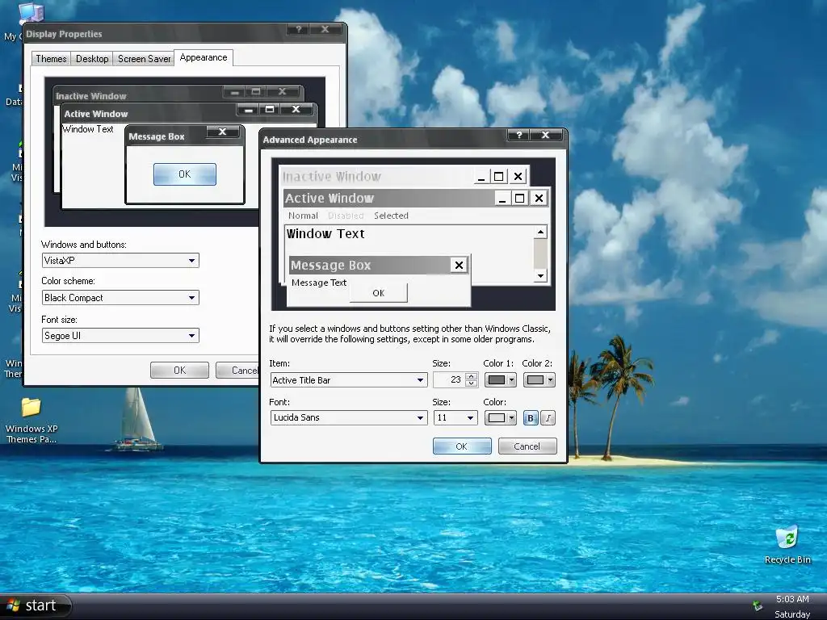Confirm Advanced Appearance with OK
This screenshot has height=620, width=827.
click(x=462, y=446)
